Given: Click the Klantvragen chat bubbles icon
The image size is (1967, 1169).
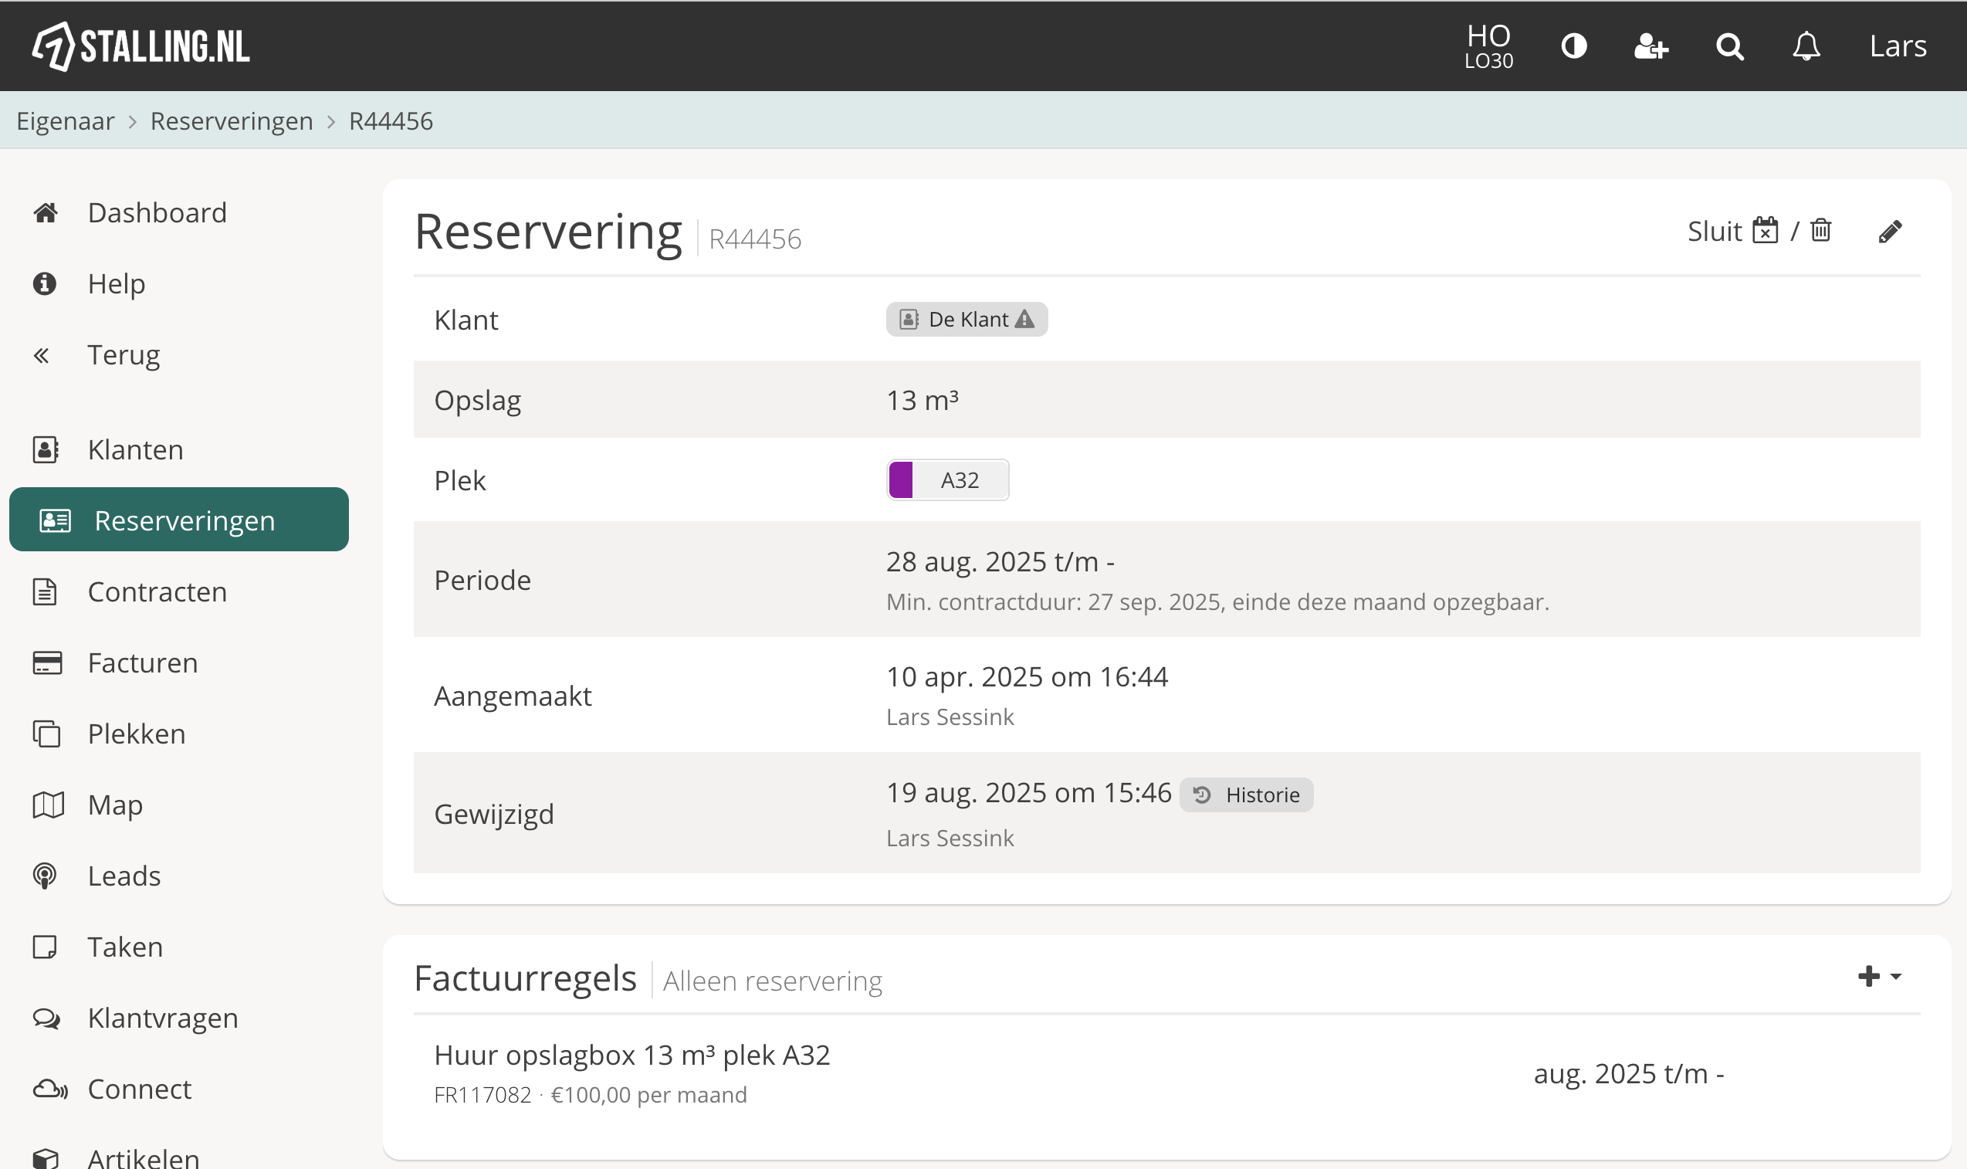Looking at the screenshot, I should click(46, 1018).
